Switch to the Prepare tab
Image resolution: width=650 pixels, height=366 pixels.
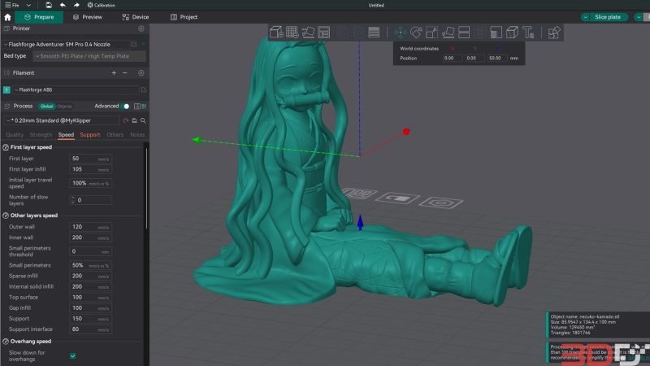39,17
